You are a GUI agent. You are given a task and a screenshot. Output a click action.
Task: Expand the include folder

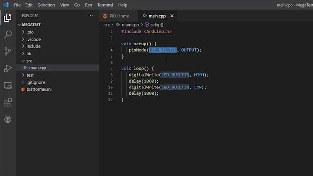coord(23,46)
